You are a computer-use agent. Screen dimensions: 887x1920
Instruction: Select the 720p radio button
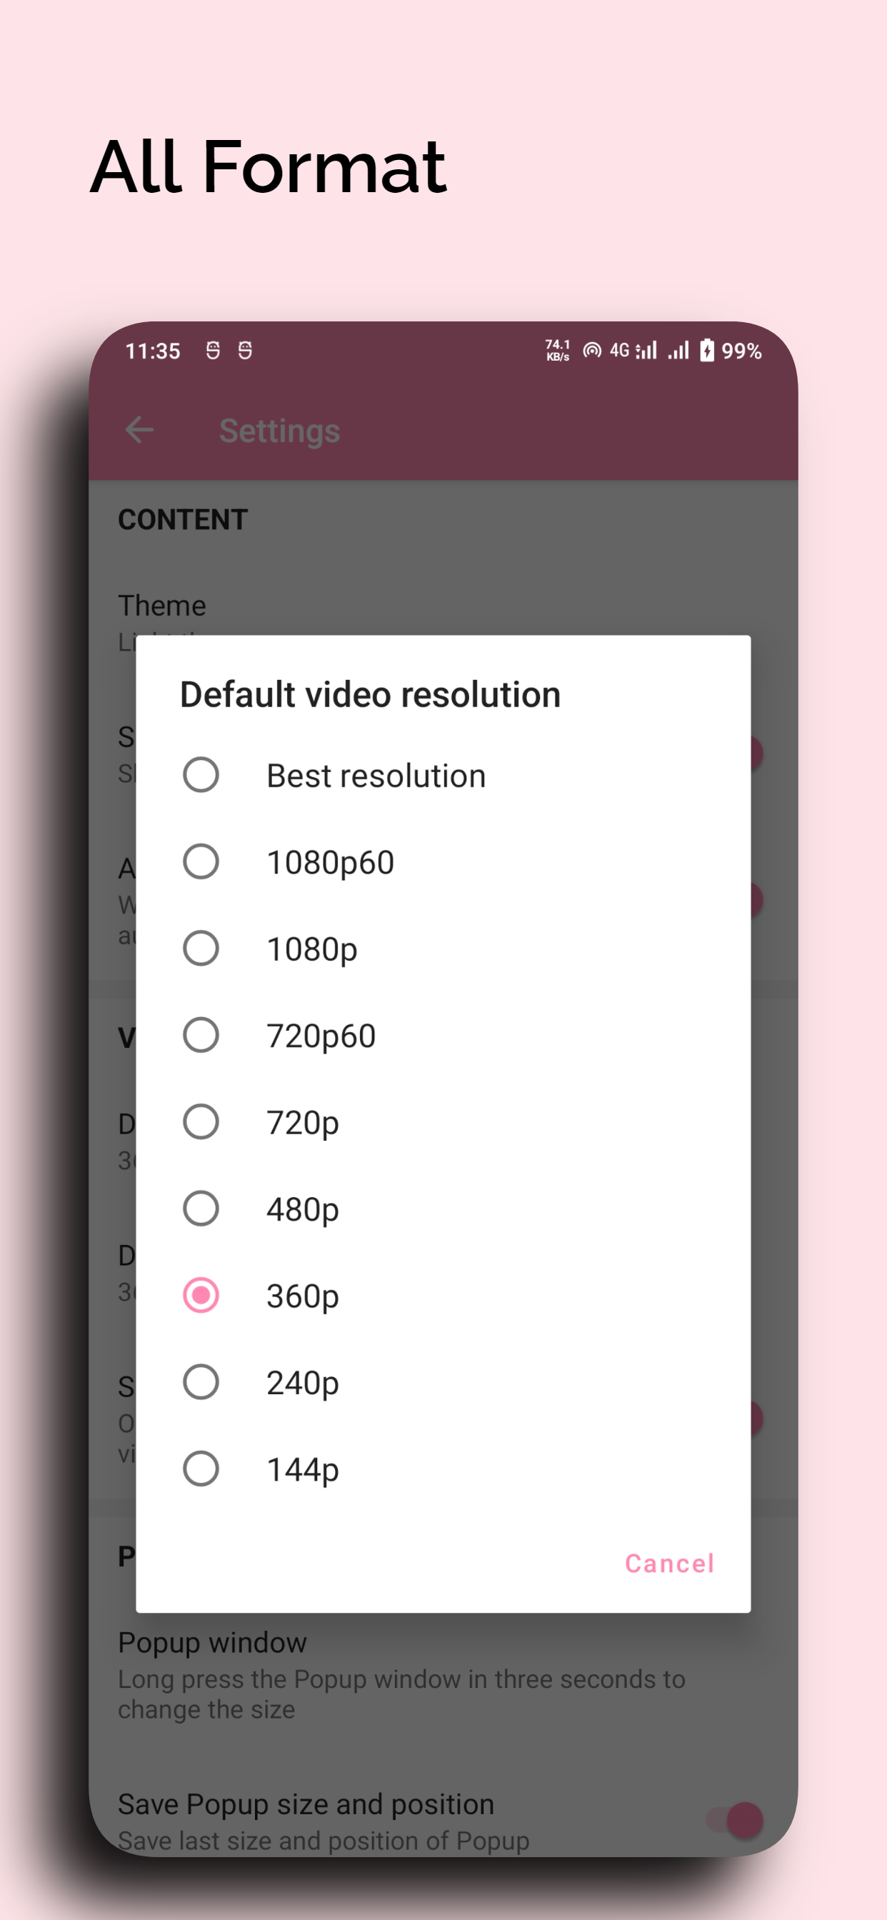201,1121
